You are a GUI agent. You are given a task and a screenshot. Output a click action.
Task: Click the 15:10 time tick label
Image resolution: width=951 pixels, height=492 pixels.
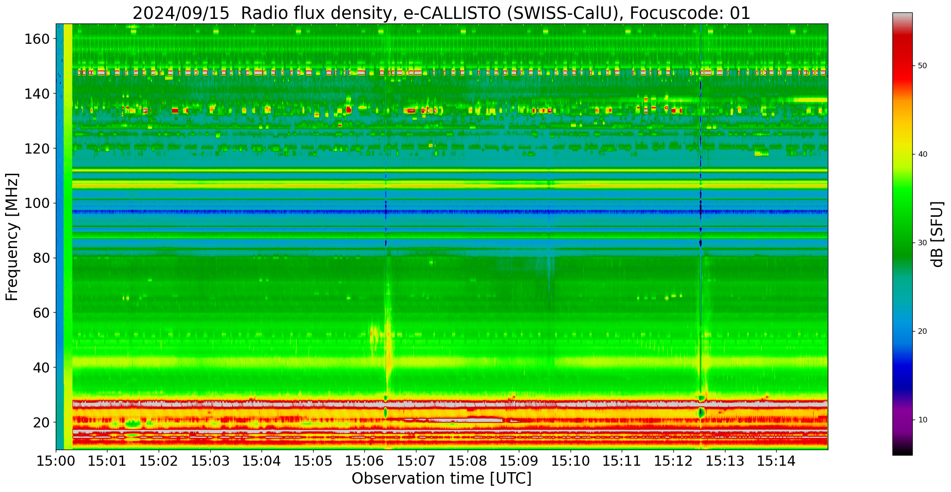pos(571,461)
